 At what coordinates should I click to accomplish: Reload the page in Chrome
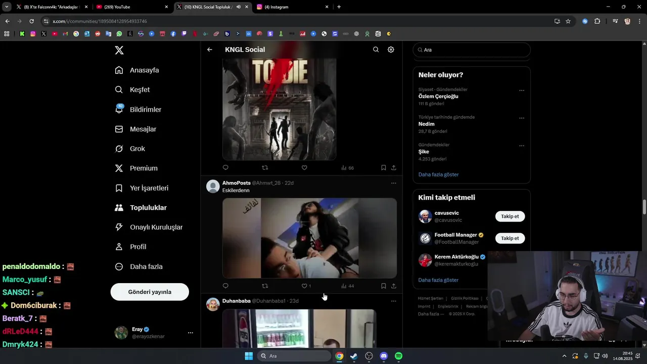(x=31, y=21)
